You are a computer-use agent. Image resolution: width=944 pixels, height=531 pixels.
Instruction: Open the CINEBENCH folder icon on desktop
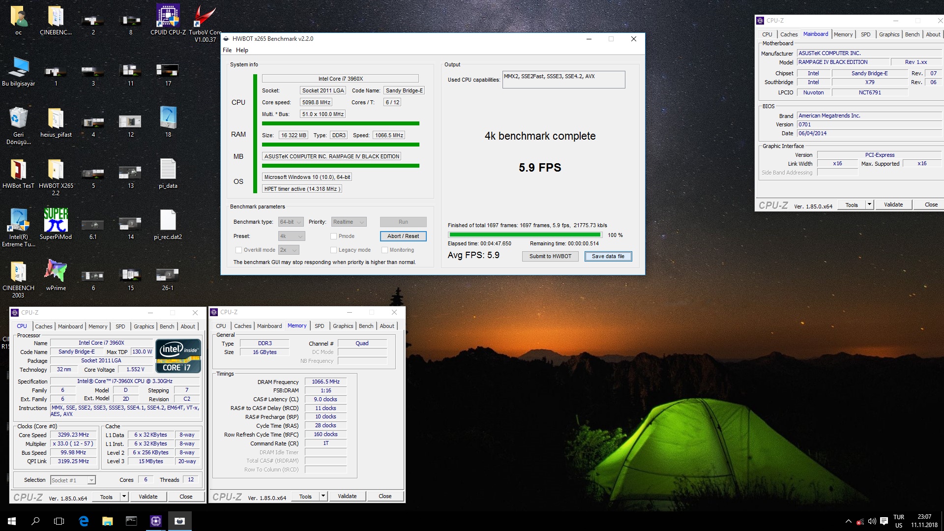[56, 20]
